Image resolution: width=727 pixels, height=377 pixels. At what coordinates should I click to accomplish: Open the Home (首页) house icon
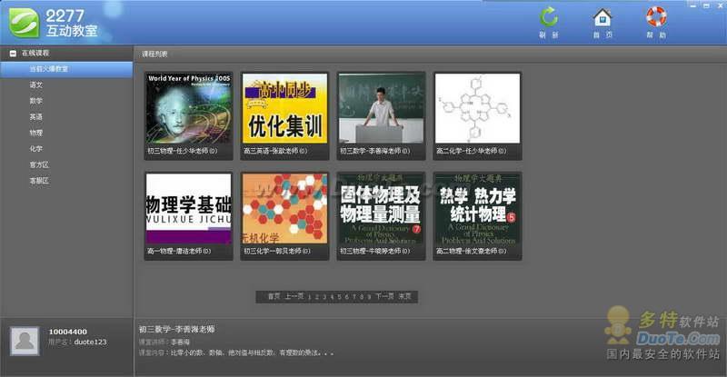click(x=603, y=17)
